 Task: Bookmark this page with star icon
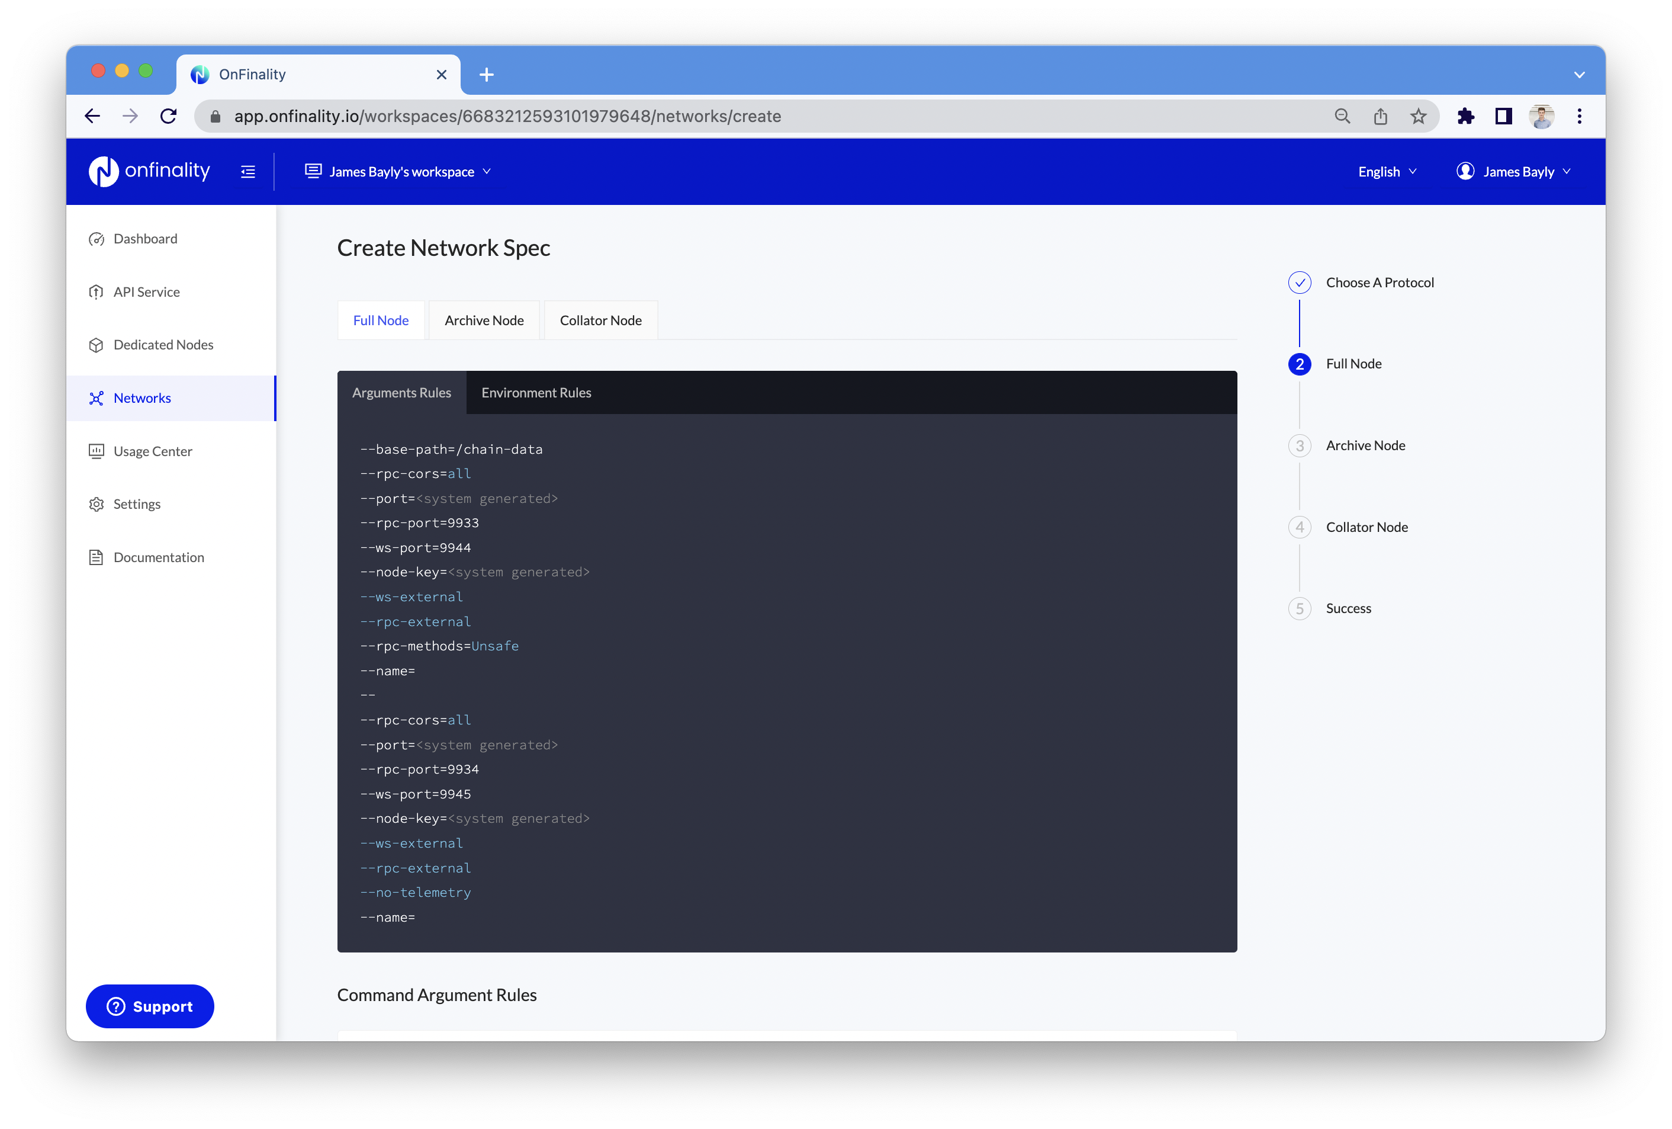1417,117
